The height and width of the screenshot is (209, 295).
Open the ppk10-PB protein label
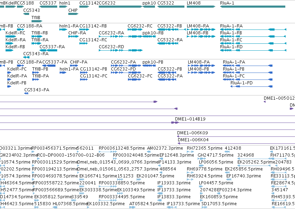(153, 62)
